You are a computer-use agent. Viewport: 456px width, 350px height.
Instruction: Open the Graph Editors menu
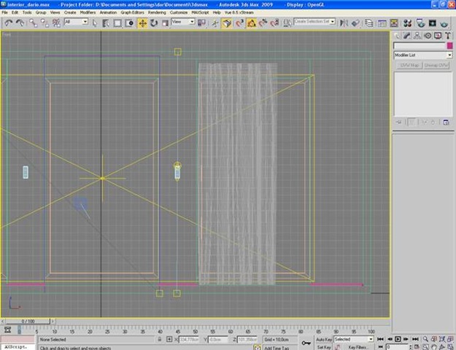tap(132, 12)
